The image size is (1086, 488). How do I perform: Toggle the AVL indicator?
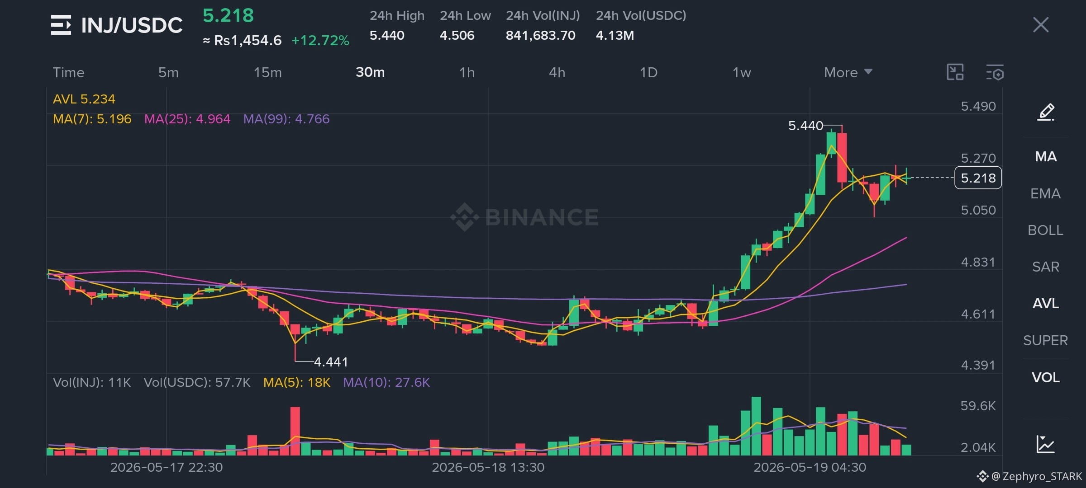pos(1045,304)
